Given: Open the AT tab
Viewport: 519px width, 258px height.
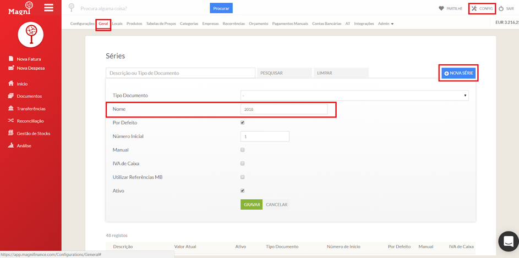Looking at the screenshot, I should [348, 24].
